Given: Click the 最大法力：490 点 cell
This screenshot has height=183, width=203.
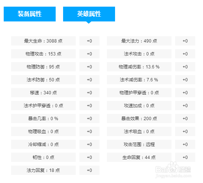Looking at the screenshot, I should point(139,41).
